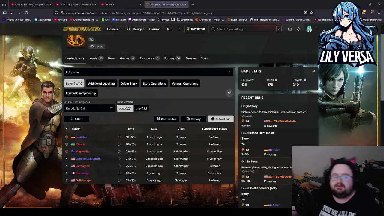
Task: Click Submit run button
Action: pos(220,119)
